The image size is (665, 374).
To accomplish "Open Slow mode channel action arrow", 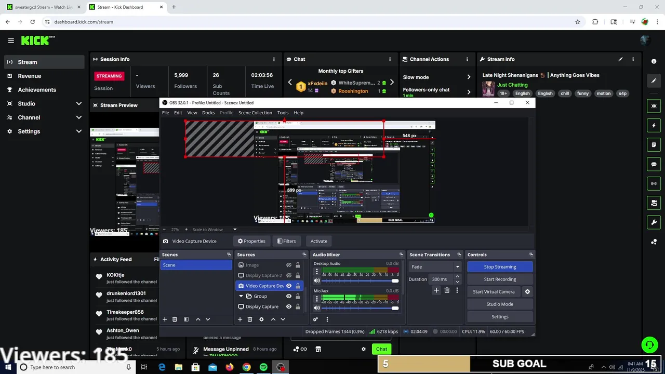I will click(469, 77).
